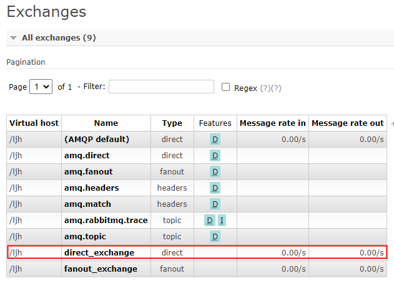Click D feature badge for amq.topic
The height and width of the screenshot is (281, 394).
[x=215, y=237]
